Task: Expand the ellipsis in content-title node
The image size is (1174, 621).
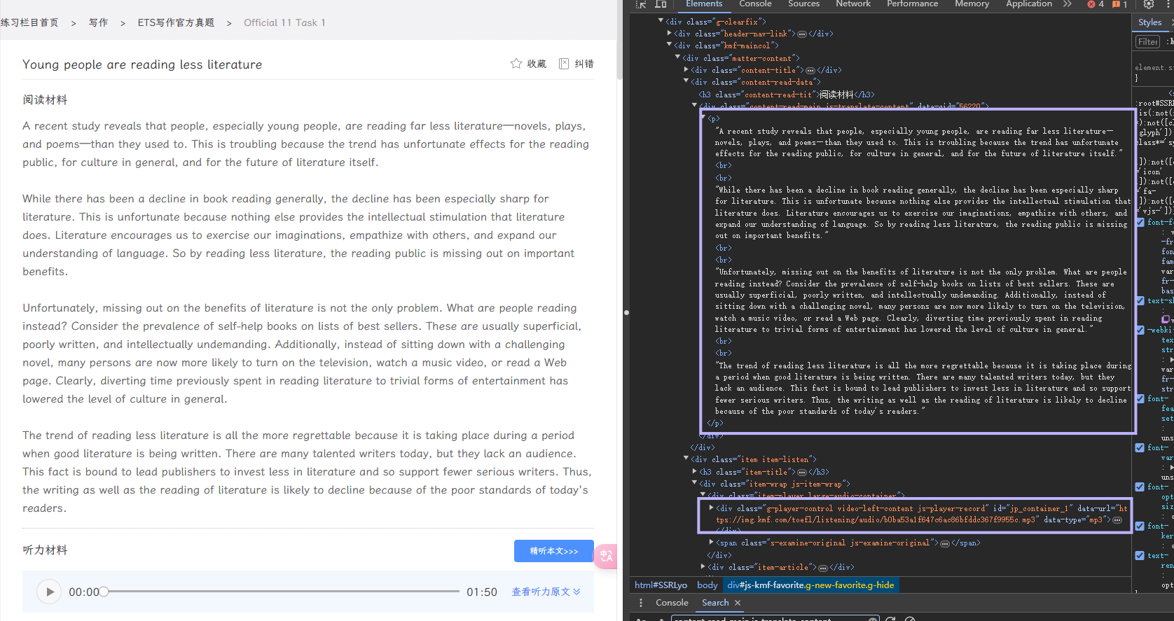Action: coord(810,70)
